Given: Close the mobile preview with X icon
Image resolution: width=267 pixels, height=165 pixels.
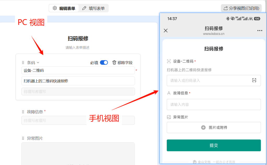Looking at the screenshot, I should pyautogui.click(x=166, y=30).
